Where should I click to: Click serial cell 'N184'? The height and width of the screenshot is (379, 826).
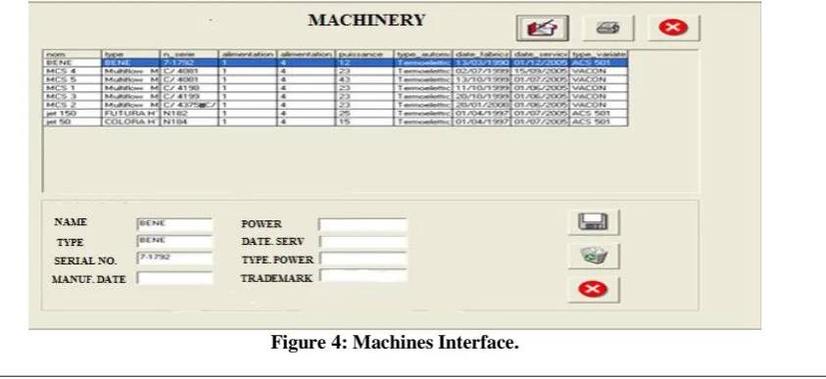click(189, 121)
